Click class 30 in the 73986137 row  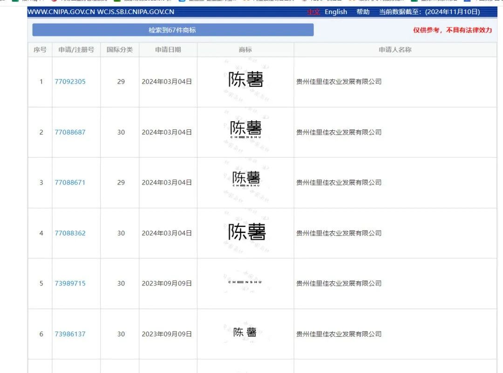[x=121, y=334]
